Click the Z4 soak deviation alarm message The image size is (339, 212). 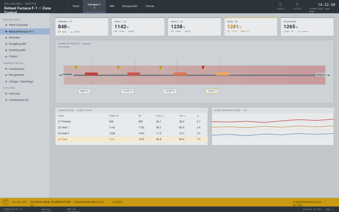click(x=67, y=204)
